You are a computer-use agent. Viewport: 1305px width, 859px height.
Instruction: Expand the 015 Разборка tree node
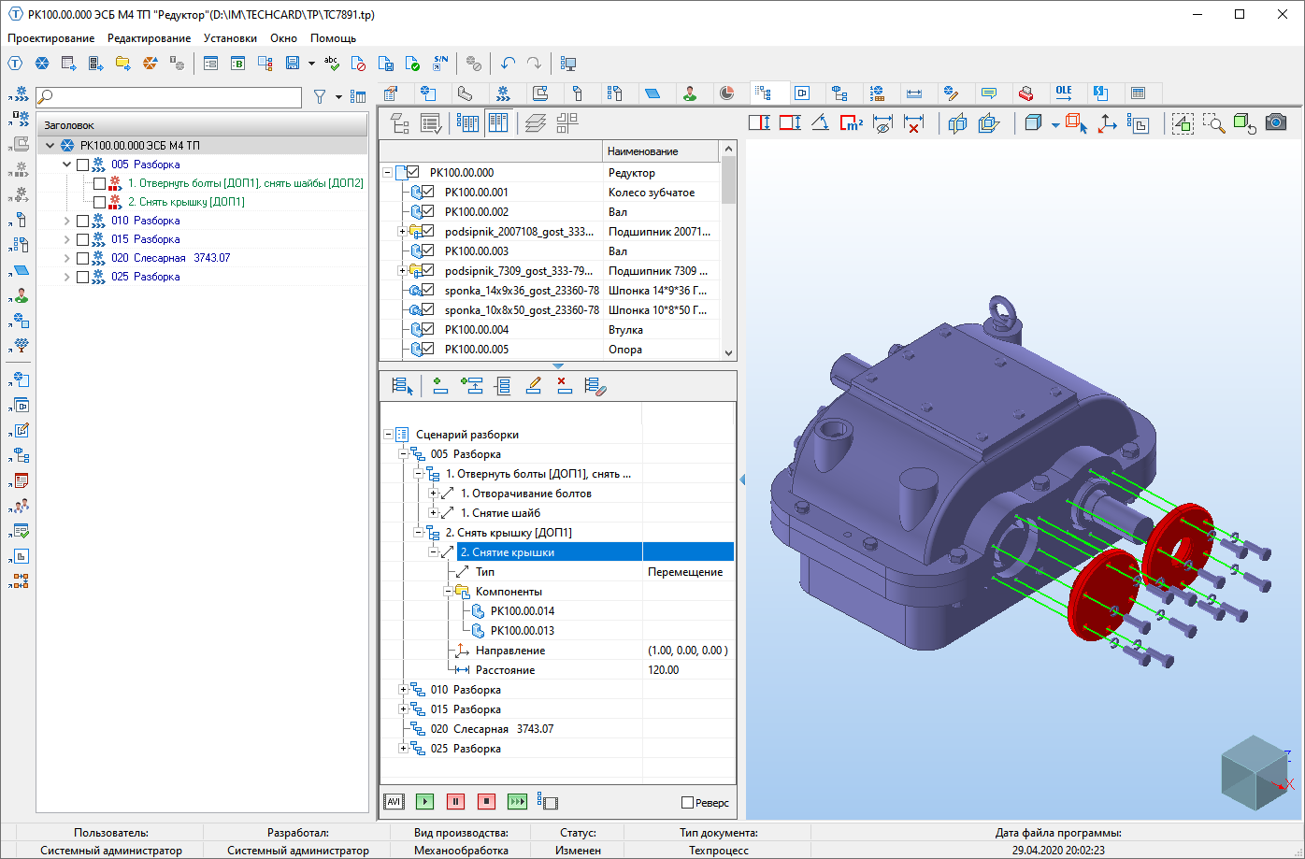click(x=66, y=239)
